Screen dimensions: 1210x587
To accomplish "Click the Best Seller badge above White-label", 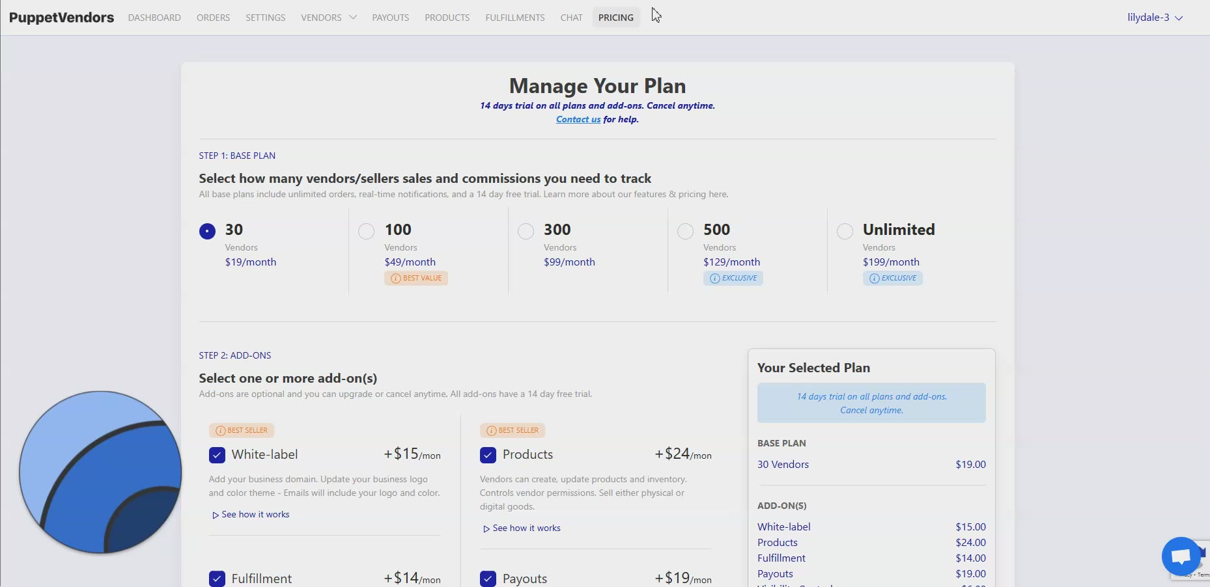I will coord(242,430).
